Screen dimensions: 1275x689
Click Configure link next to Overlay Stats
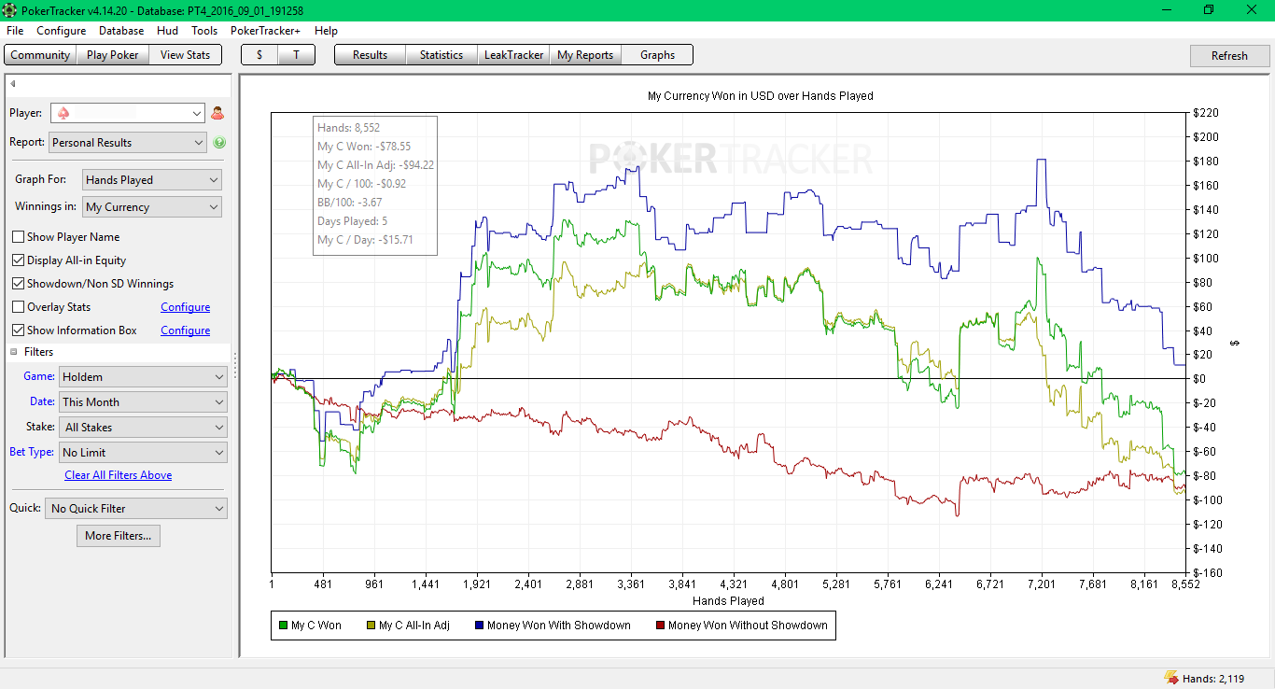click(186, 307)
